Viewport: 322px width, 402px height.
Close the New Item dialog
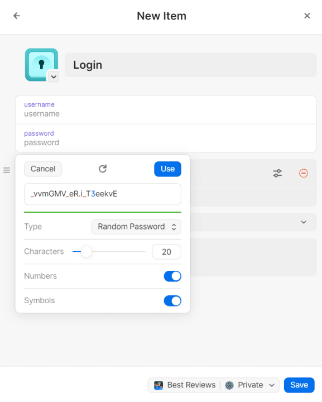(x=307, y=16)
